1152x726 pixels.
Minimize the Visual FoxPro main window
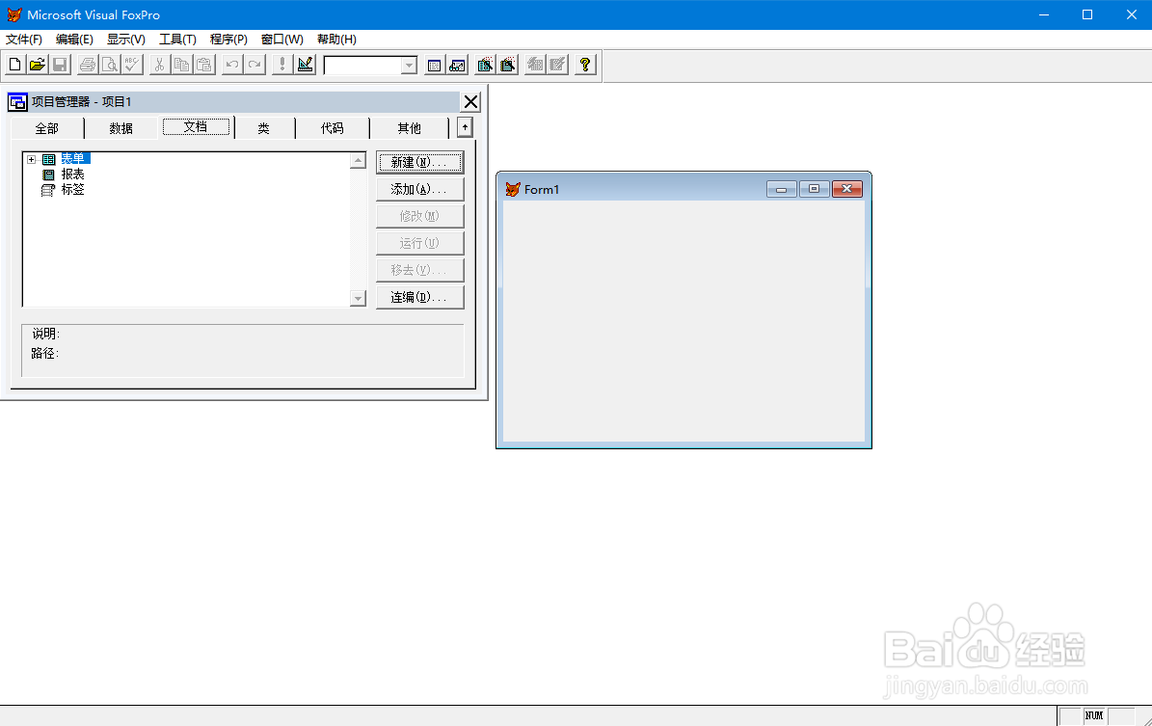(1044, 14)
